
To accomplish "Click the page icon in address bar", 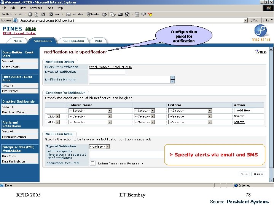I will 16,21.
